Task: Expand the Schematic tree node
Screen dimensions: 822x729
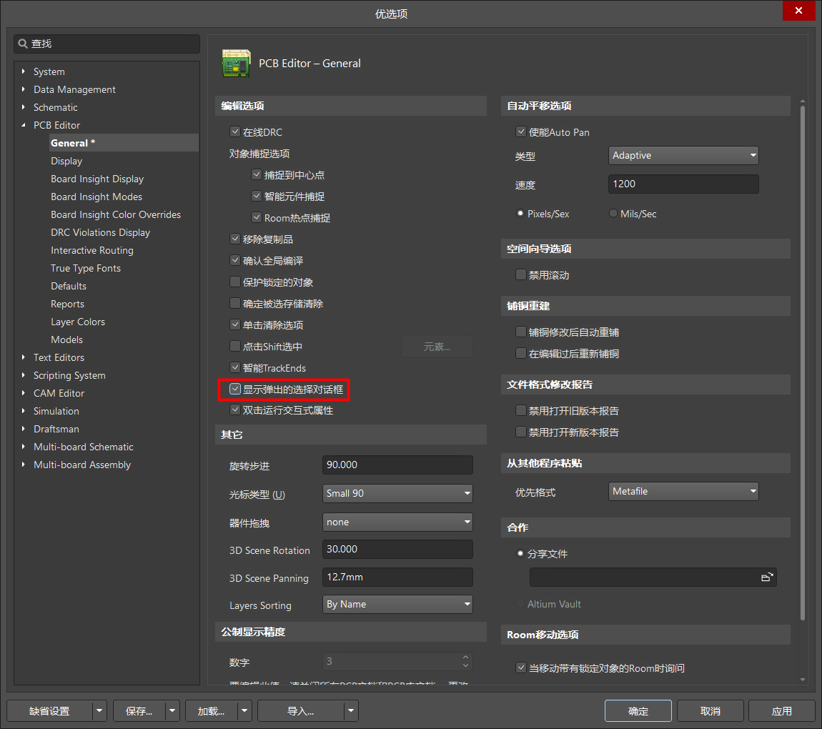Action: tap(24, 107)
